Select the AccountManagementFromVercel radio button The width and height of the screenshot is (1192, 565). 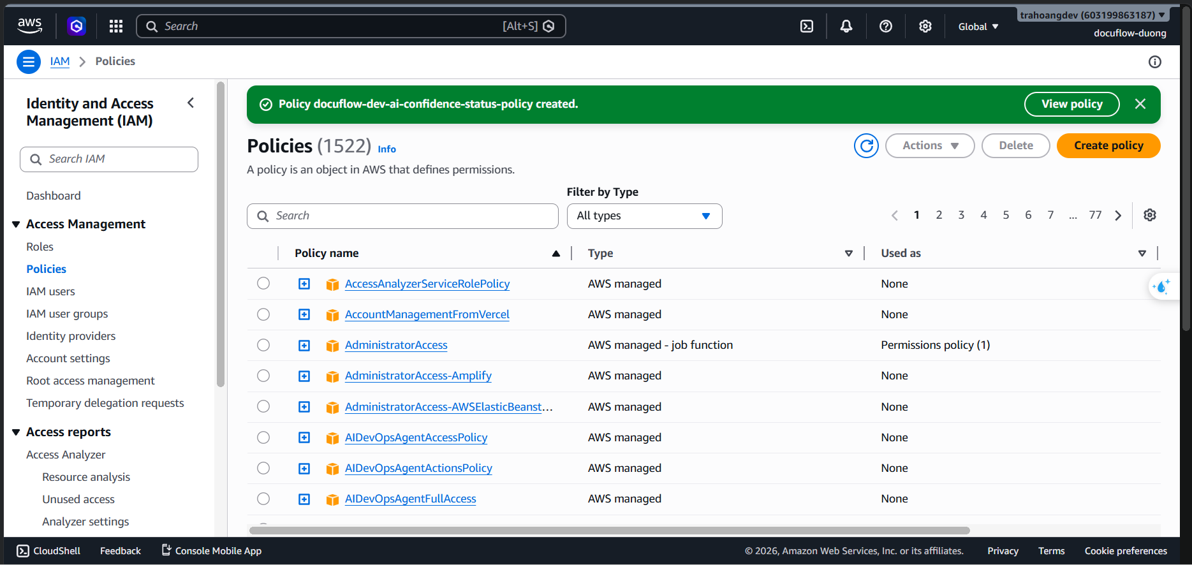(x=263, y=314)
